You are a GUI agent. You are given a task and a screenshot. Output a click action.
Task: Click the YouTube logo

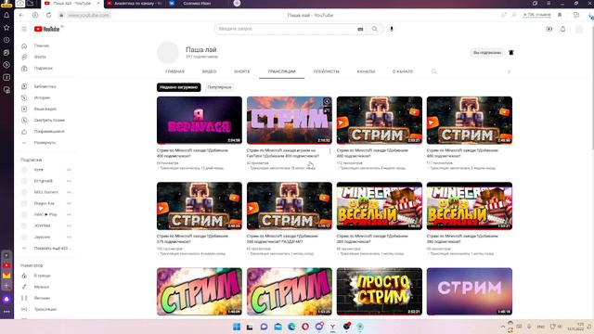tap(47, 29)
